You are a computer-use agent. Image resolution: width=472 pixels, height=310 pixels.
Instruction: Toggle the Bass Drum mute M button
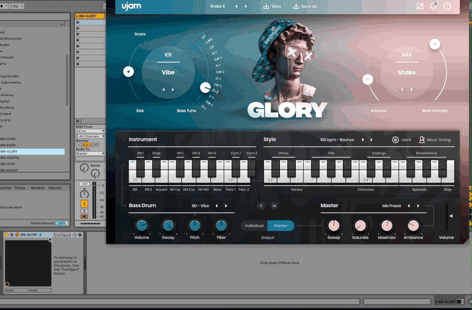tap(274, 206)
